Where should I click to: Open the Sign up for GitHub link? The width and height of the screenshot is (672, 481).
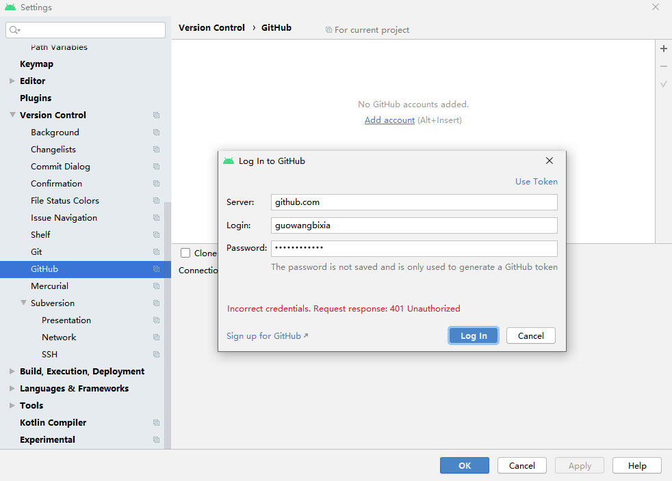click(267, 336)
